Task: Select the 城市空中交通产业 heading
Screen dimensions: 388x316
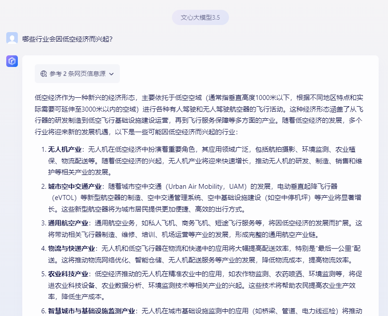Action: (x=74, y=186)
